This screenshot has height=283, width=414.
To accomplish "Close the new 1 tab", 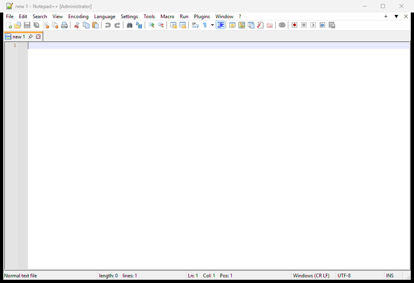I will point(38,37).
